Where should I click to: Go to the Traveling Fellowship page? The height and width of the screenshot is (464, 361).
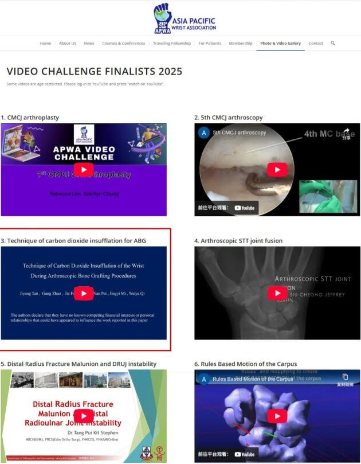172,43
